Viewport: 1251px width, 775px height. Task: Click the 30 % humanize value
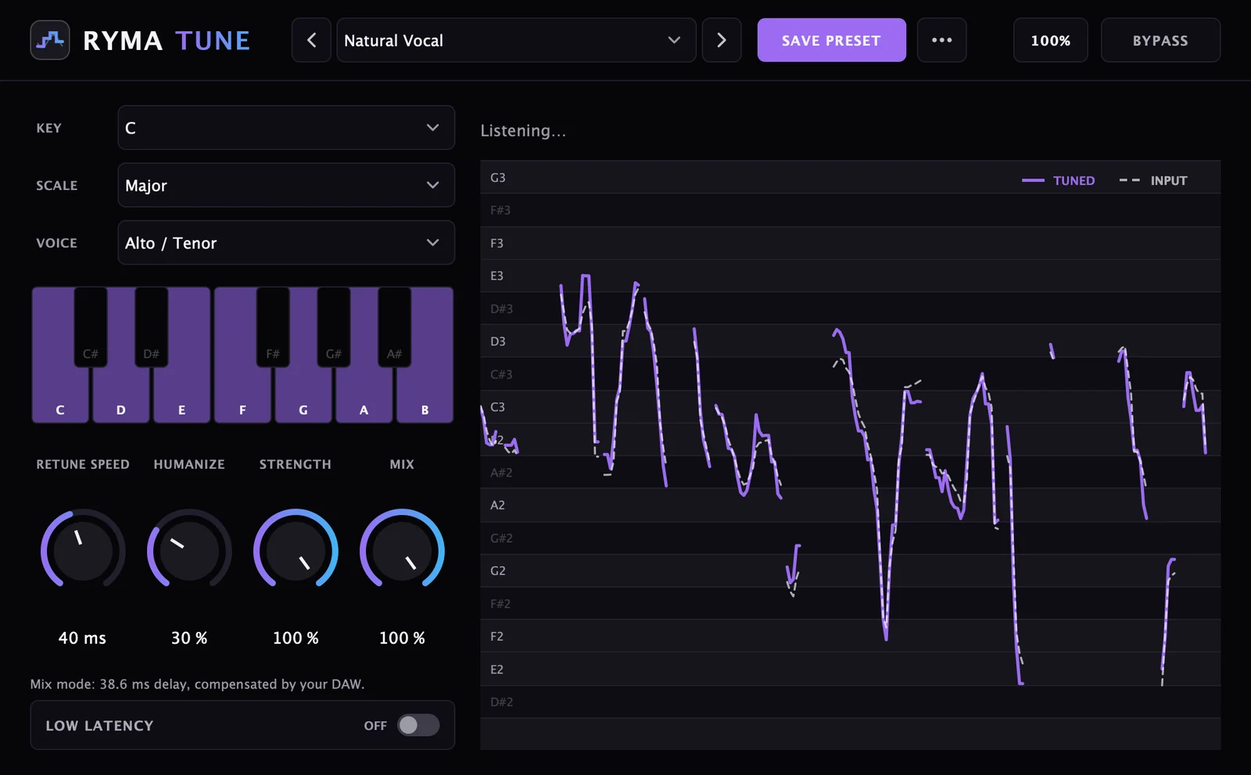189,637
